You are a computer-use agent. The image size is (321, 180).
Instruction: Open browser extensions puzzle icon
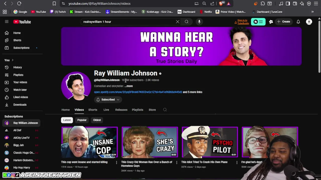263,3
